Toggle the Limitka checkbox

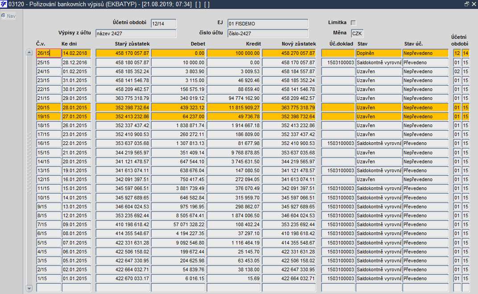pos(353,23)
